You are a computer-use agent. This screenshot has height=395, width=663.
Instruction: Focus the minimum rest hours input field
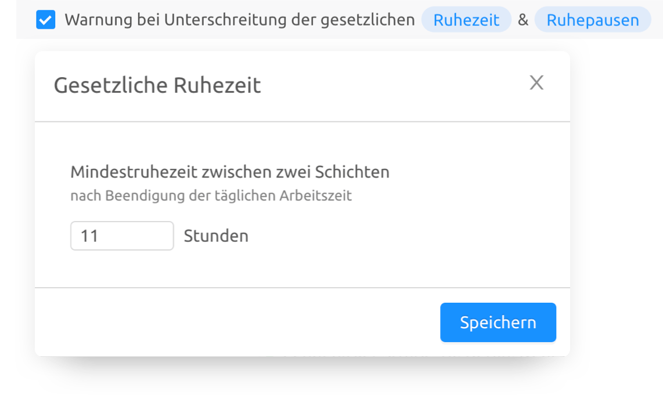coord(122,235)
